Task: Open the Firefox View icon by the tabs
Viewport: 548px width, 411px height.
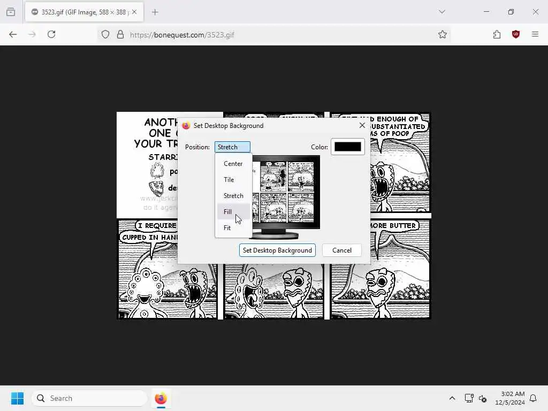Action: (x=11, y=12)
